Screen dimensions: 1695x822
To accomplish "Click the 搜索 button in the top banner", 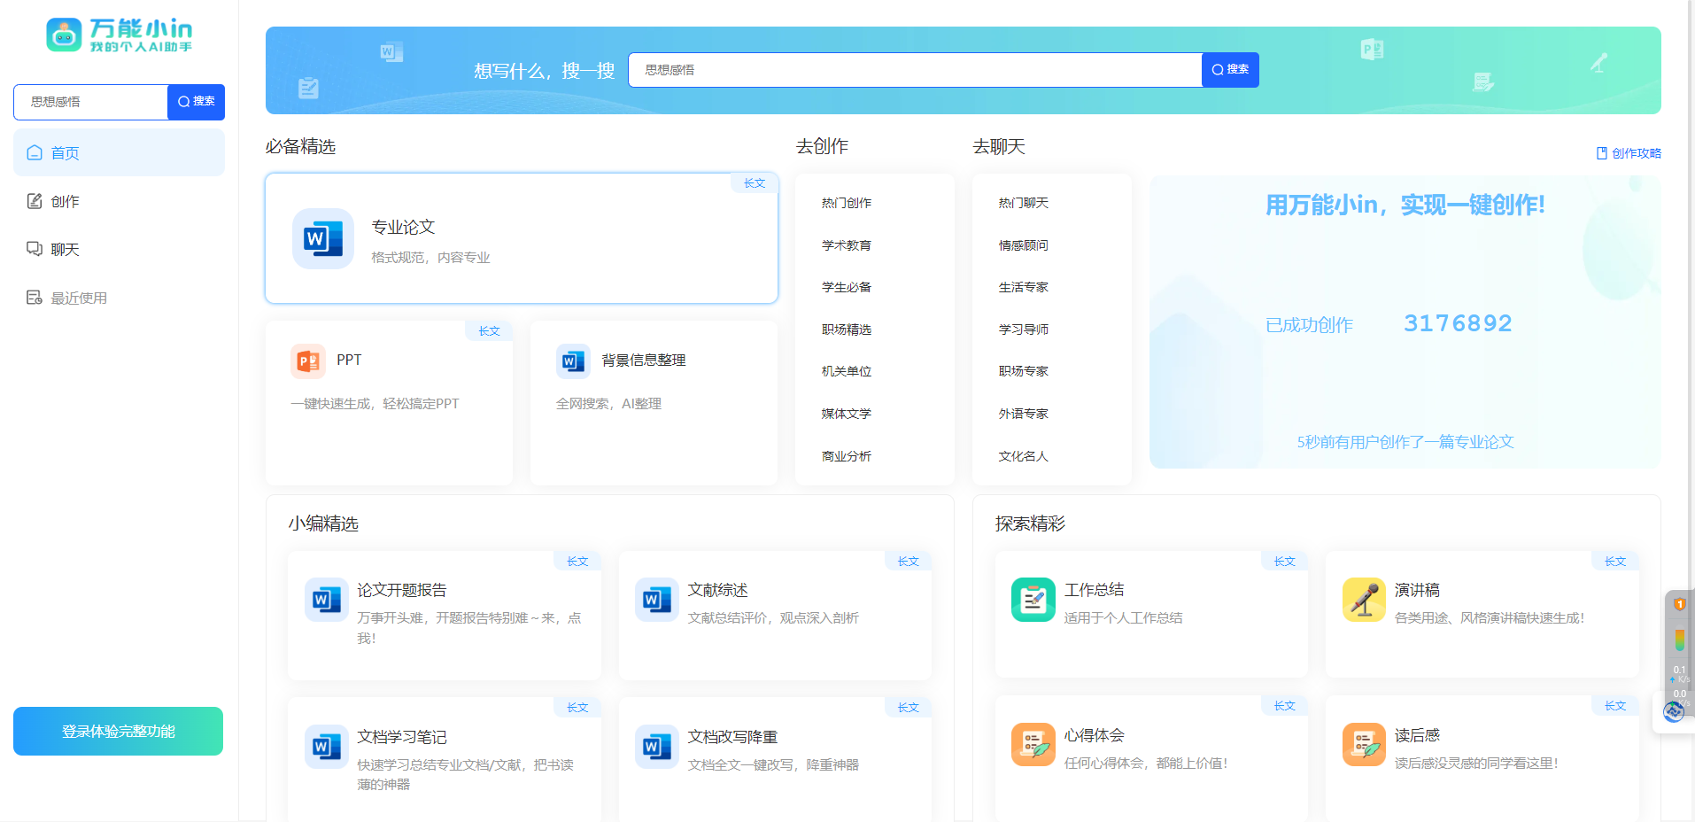I will (x=1229, y=69).
